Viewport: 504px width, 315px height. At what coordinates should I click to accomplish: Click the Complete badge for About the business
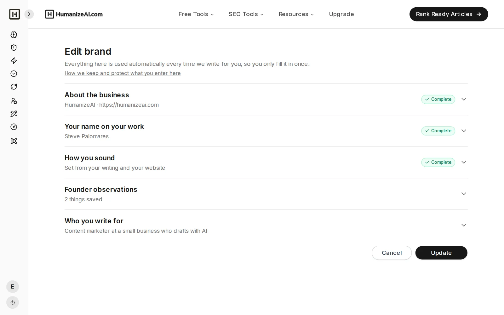[438, 99]
